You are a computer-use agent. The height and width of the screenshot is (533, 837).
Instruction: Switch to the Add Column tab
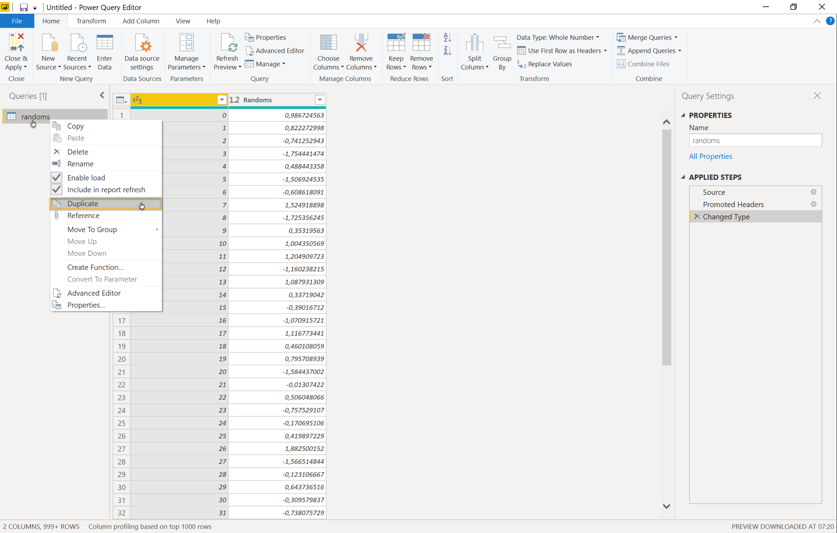coord(141,21)
